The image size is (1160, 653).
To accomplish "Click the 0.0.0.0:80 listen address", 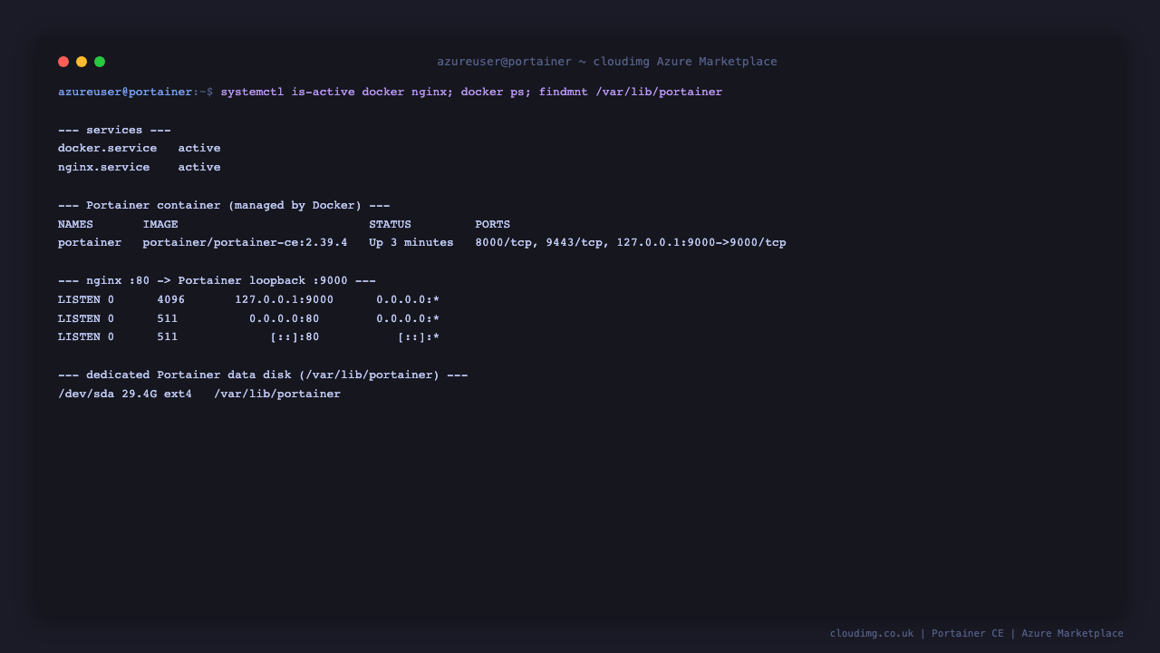I will (x=285, y=319).
